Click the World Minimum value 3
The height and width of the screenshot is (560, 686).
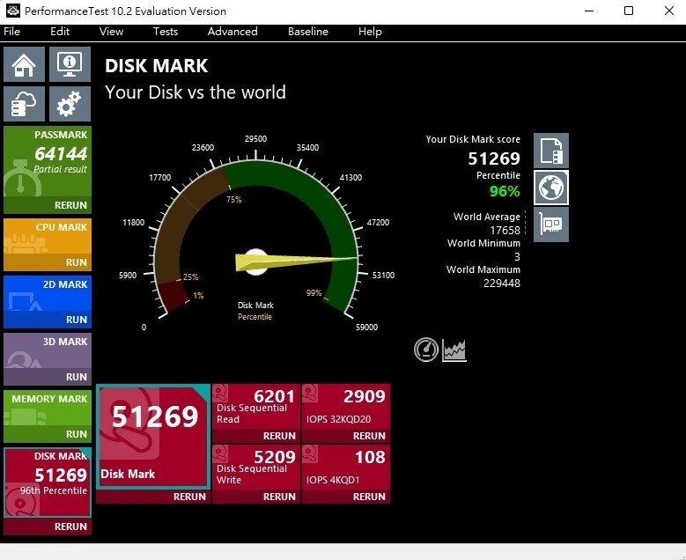[x=517, y=257]
